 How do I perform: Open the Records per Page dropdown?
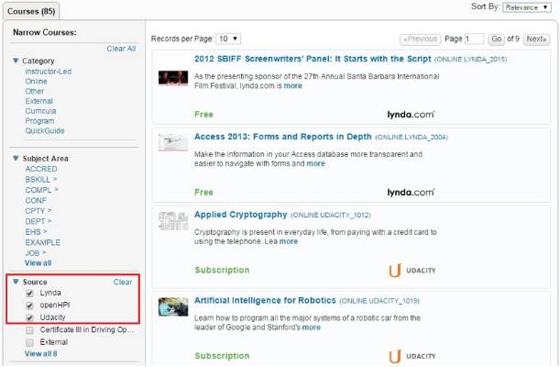[x=227, y=39]
